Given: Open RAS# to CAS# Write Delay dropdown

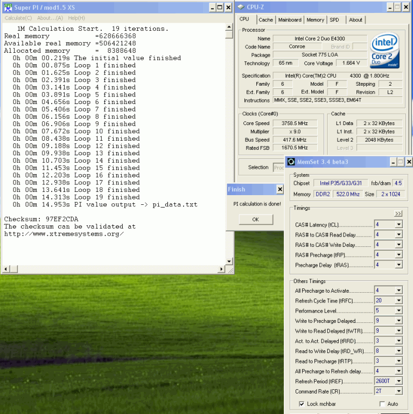Looking at the screenshot, I should pos(398,245).
